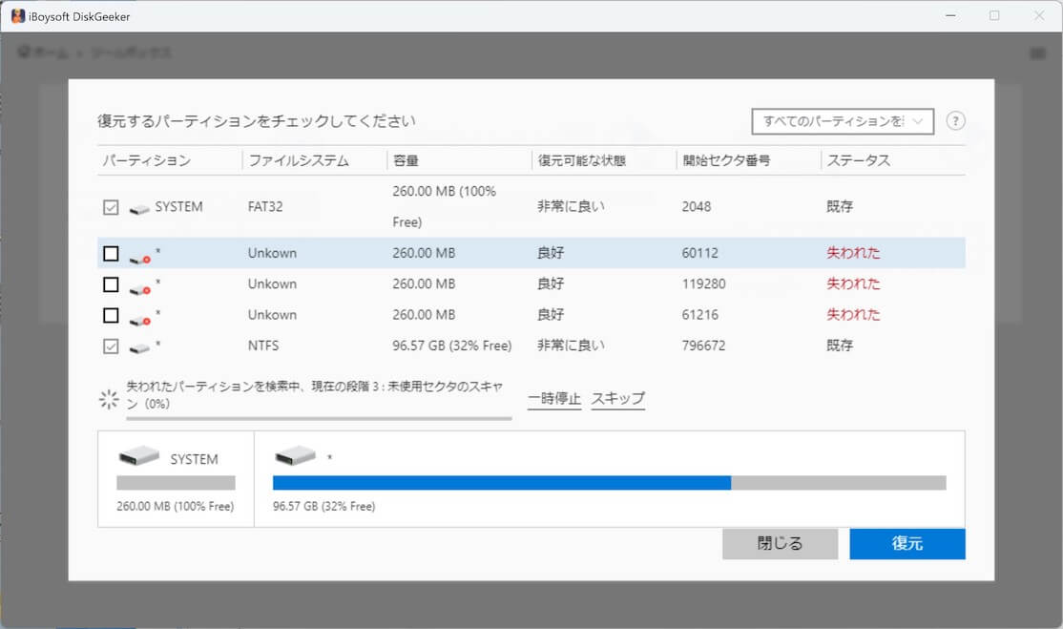Viewport: 1063px width, 629px height.
Task: Click the 閉じる close button
Action: point(780,544)
